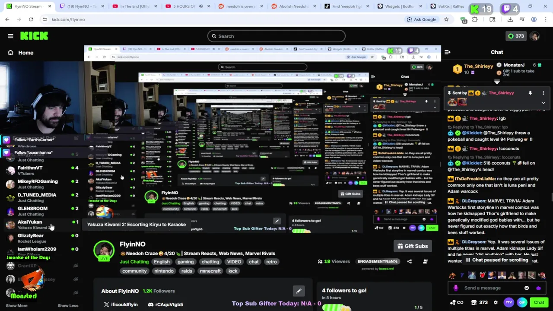Select the retro tag
This screenshot has height=311, width=553.
pos(271,262)
